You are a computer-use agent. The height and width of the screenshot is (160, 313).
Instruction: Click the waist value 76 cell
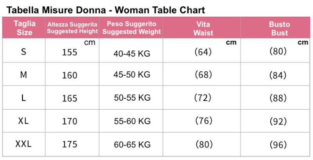point(203,121)
